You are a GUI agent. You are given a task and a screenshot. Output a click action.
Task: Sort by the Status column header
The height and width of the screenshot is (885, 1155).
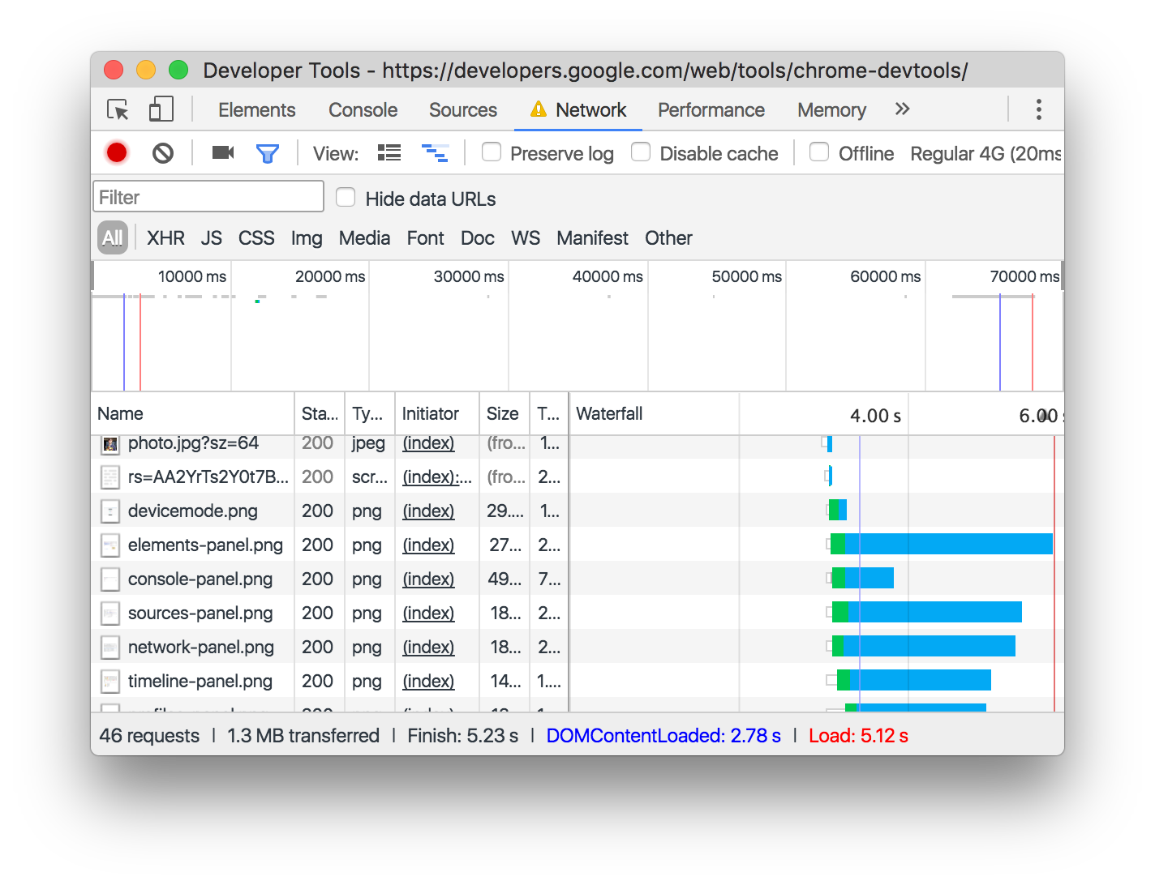(320, 414)
